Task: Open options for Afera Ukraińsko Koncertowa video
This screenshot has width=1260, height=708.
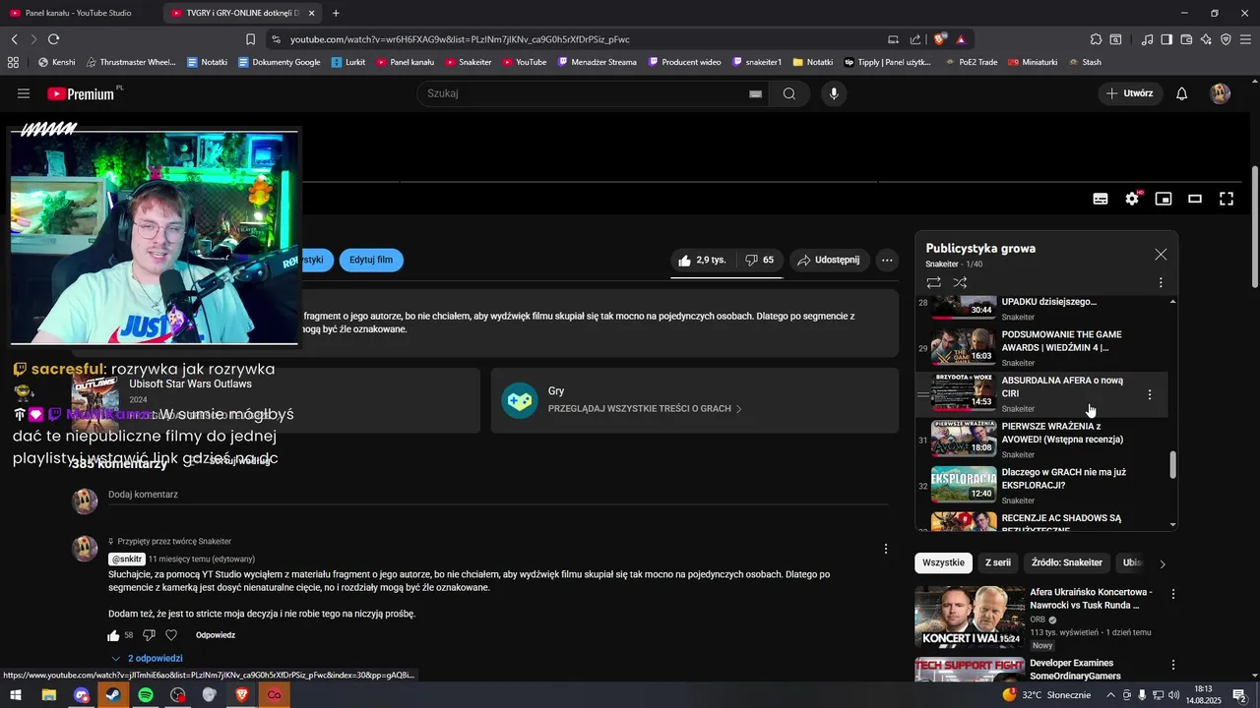Action: coord(1172,594)
